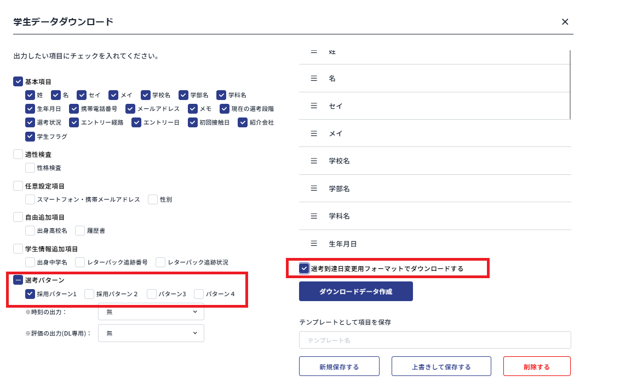Click the drag handle beside メイ
The width and height of the screenshot is (620, 388).
[314, 133]
